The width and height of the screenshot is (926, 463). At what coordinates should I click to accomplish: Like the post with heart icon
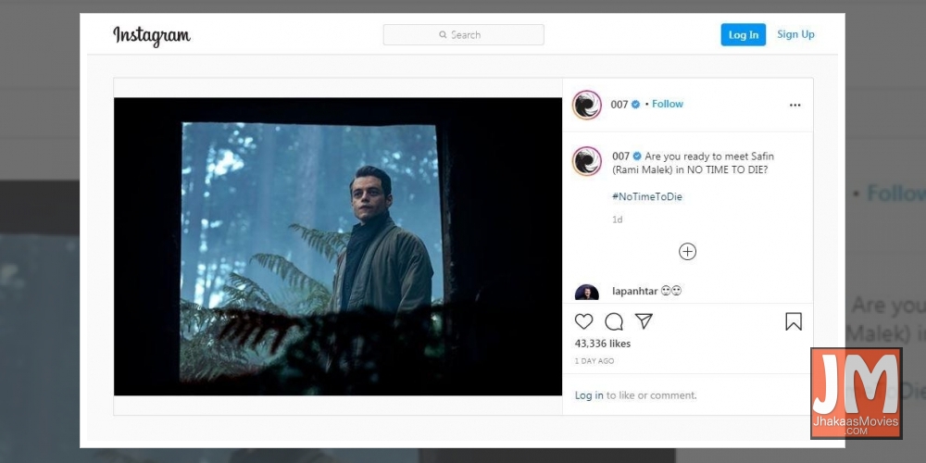[x=584, y=321]
